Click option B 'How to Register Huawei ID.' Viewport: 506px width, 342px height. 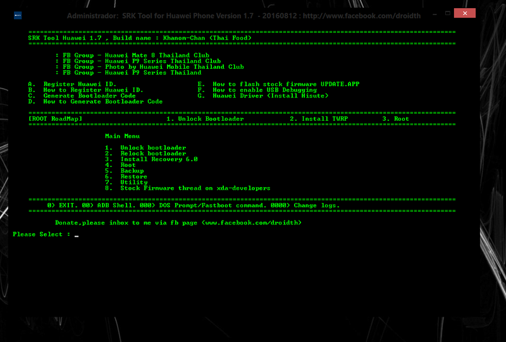coord(86,90)
